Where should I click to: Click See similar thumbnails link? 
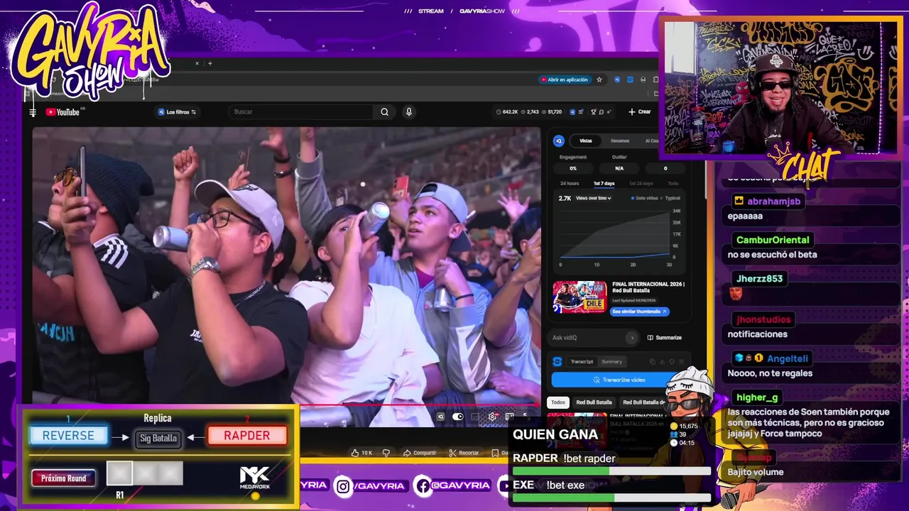639,312
